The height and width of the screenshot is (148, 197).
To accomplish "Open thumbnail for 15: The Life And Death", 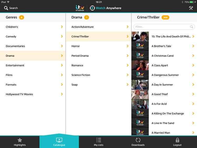I will coord(140,37).
